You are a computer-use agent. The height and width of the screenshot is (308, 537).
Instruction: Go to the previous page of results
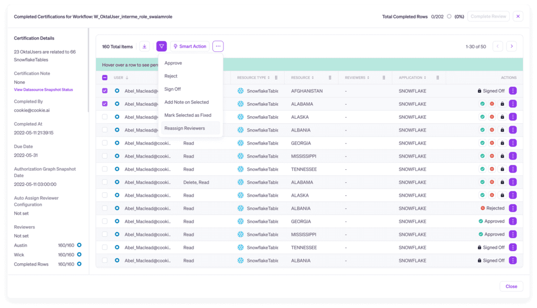(498, 46)
